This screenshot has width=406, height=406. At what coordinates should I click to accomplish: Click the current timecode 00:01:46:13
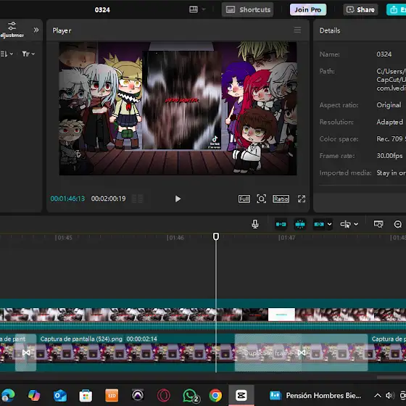click(67, 199)
